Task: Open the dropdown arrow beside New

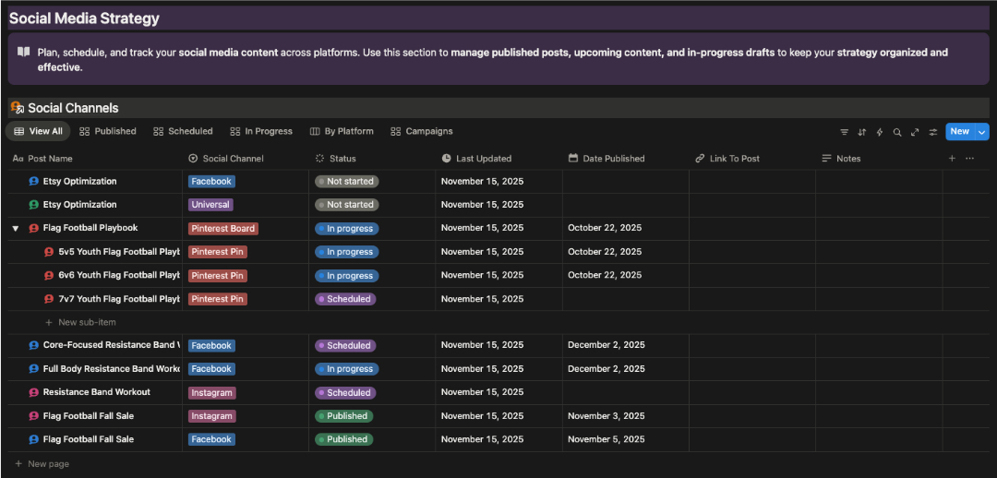Action: 981,132
